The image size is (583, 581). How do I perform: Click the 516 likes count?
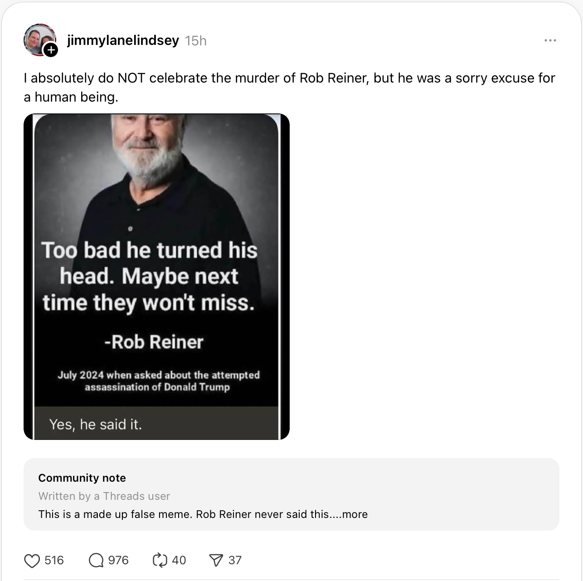tap(54, 561)
